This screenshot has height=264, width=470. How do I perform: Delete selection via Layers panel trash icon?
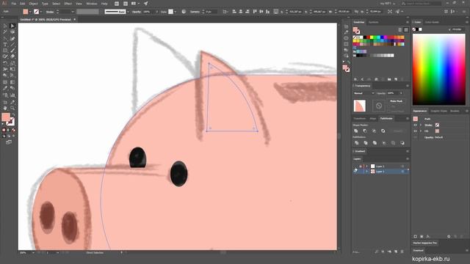point(402,252)
